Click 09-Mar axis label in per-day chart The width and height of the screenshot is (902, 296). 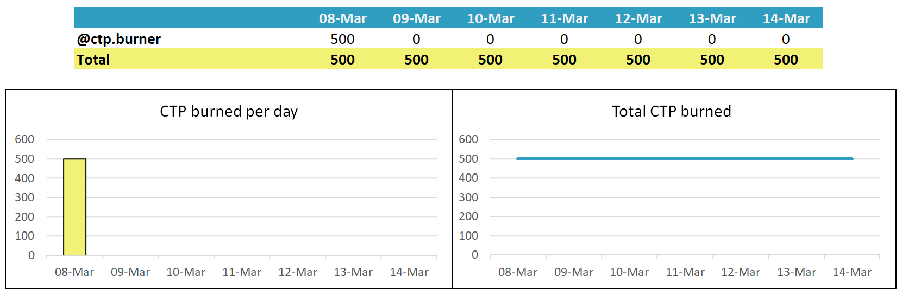tap(130, 272)
